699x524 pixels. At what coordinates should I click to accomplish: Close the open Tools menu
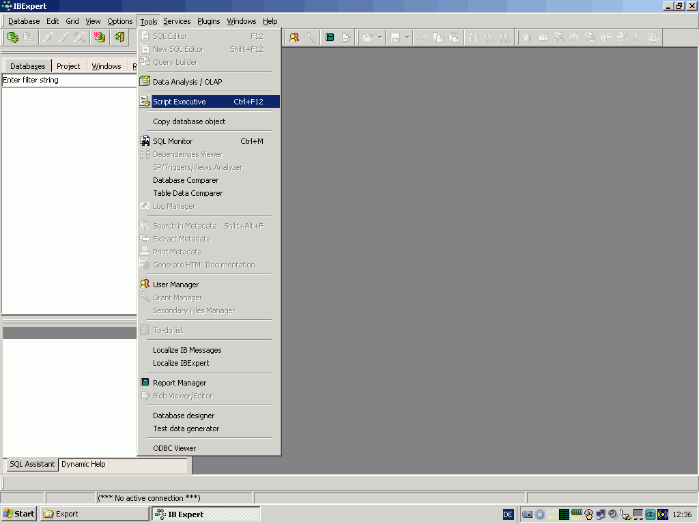pyautogui.click(x=148, y=21)
